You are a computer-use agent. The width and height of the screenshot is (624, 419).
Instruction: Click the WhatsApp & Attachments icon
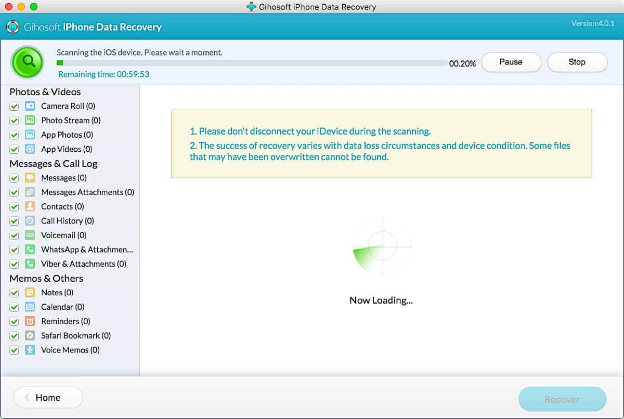pos(30,250)
